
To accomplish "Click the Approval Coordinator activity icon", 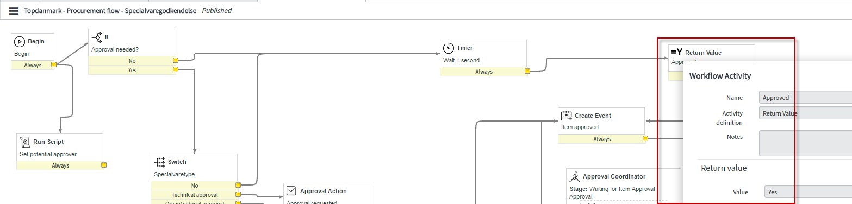I will [x=574, y=176].
